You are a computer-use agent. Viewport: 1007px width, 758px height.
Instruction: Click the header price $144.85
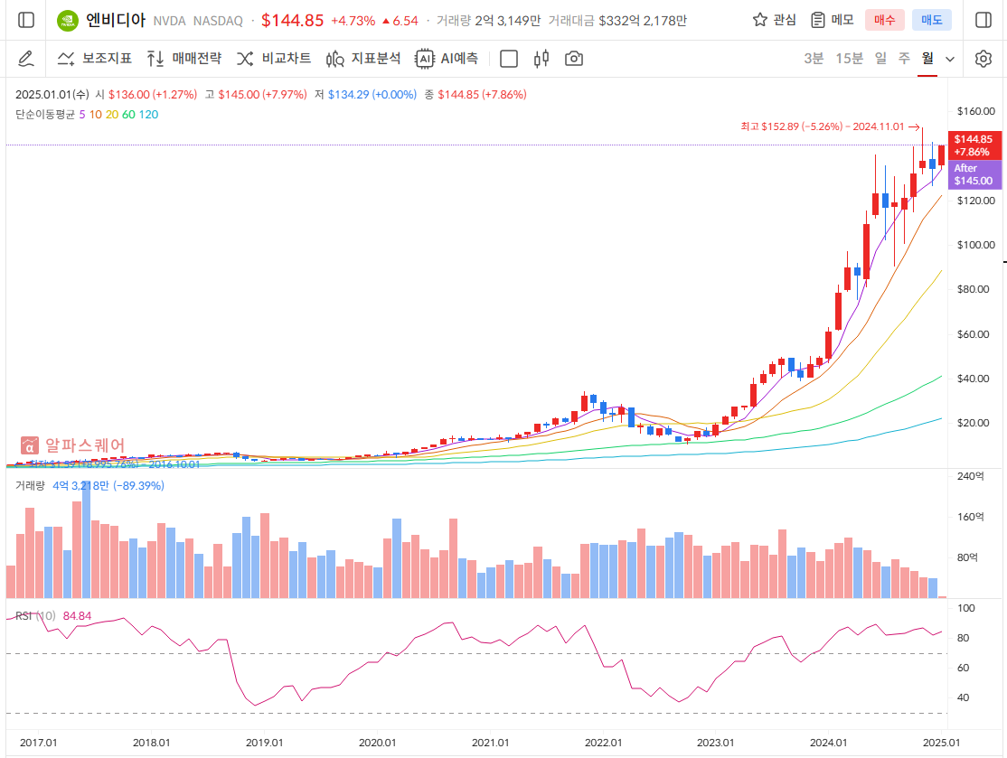[x=292, y=21]
